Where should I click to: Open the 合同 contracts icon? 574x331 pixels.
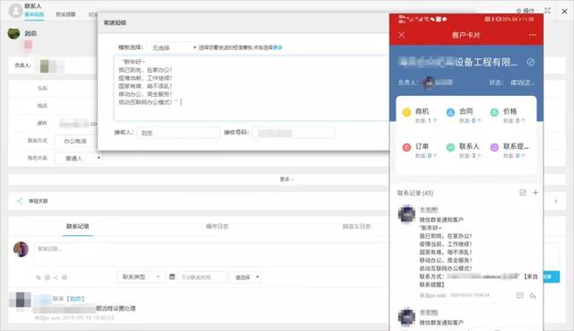tap(450, 112)
